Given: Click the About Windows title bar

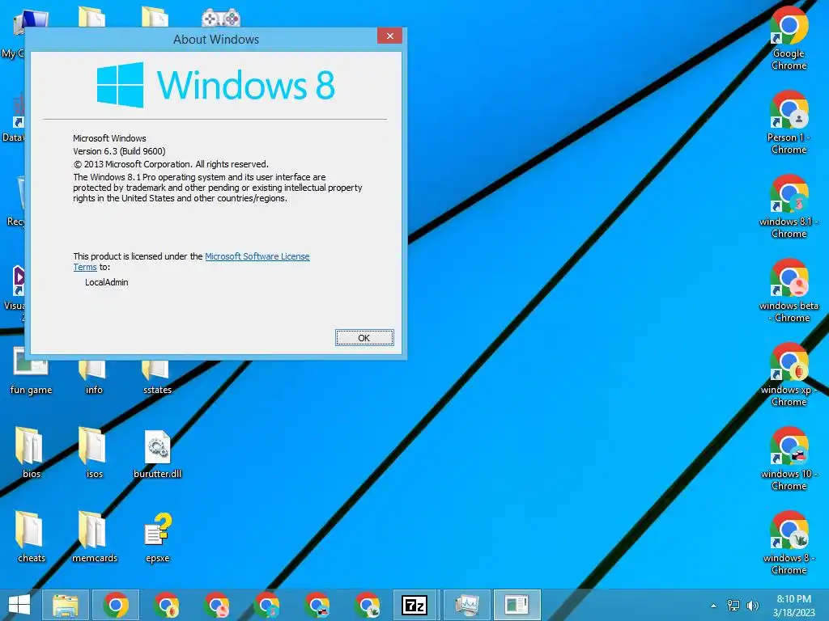Looking at the screenshot, I should tap(215, 40).
